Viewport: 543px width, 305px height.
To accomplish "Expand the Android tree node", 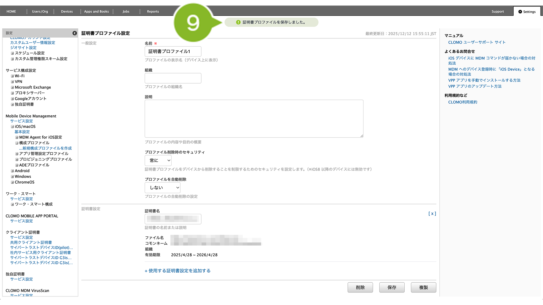I will pos(13,171).
